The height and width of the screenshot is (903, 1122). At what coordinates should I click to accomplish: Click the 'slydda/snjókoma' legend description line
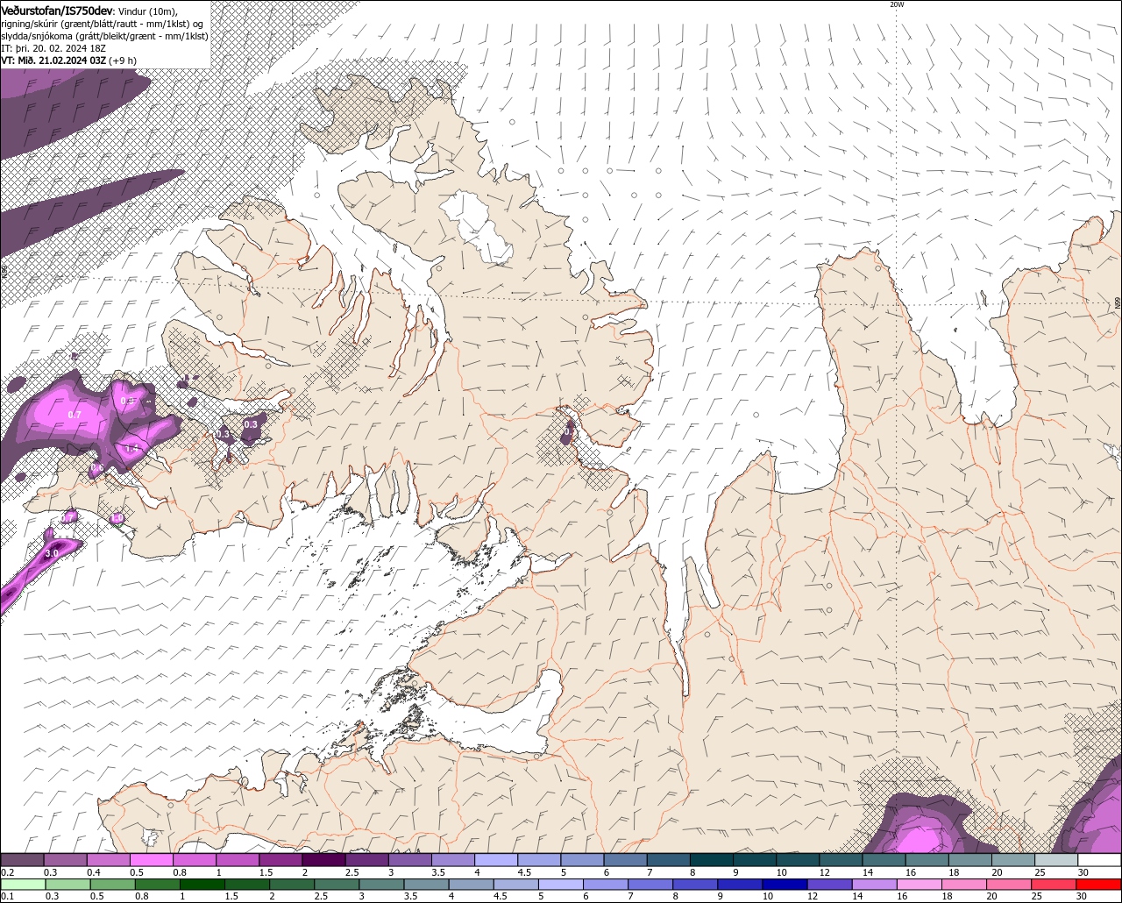[105, 36]
